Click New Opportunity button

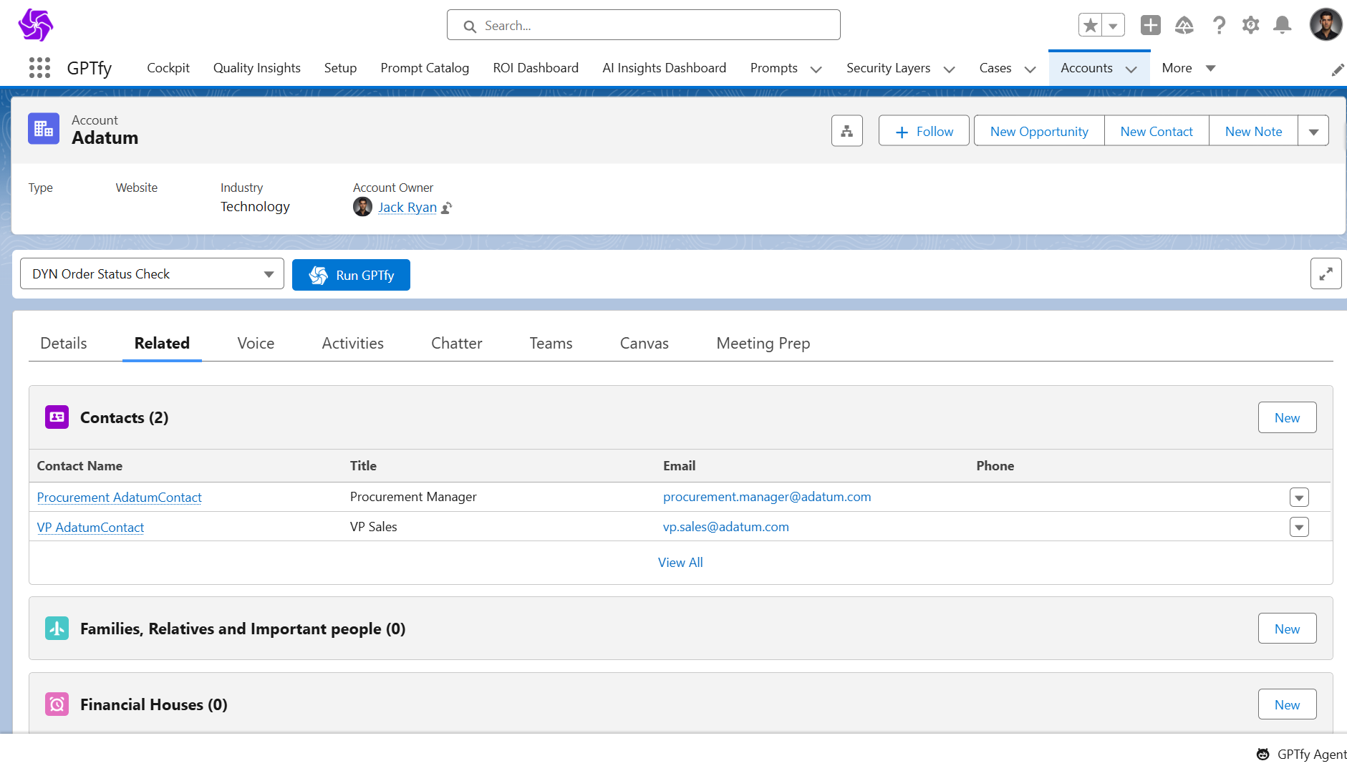point(1039,131)
